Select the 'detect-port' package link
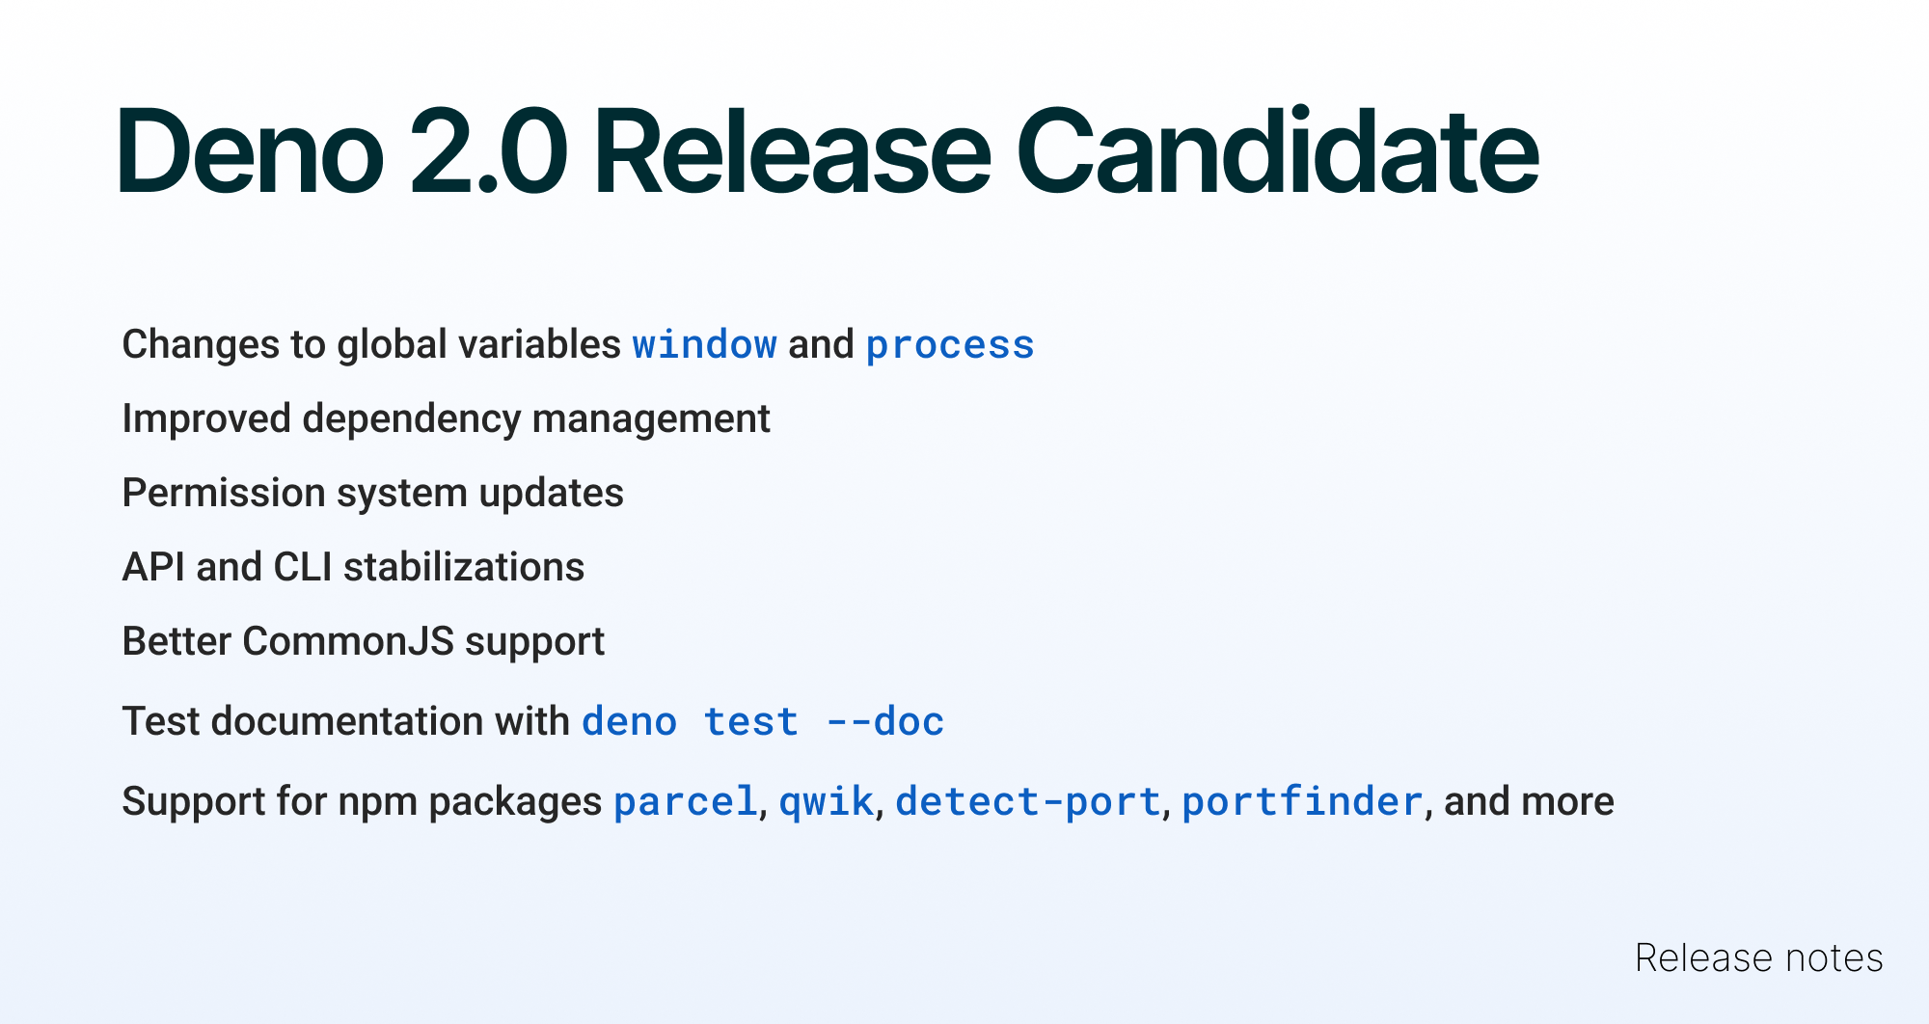The image size is (1929, 1024). [1027, 802]
